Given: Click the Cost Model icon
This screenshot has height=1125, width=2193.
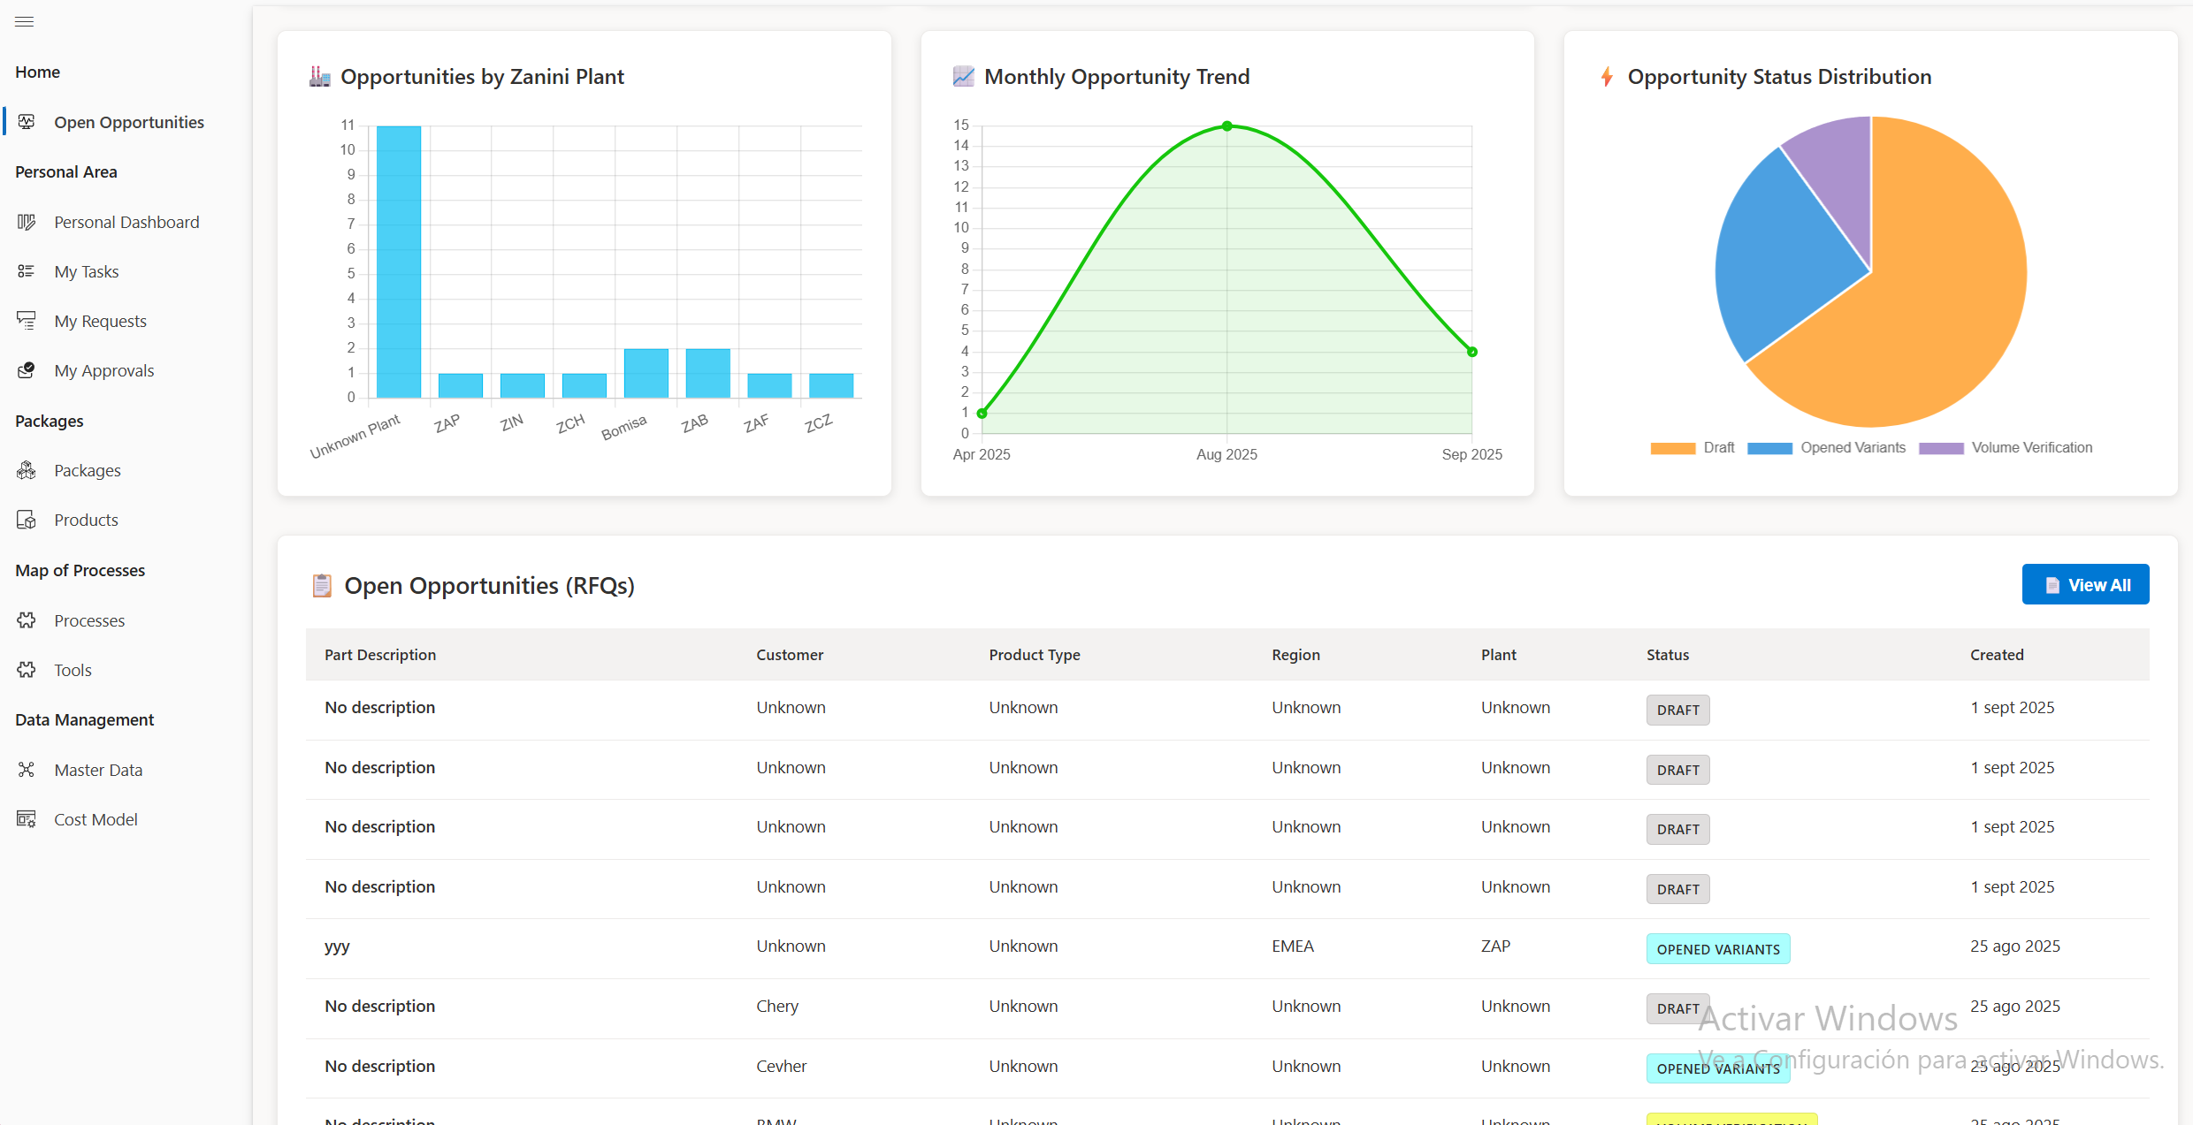Looking at the screenshot, I should 27,818.
